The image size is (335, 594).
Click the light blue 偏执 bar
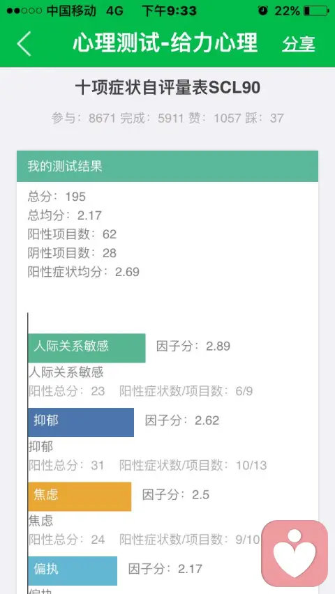(73, 570)
